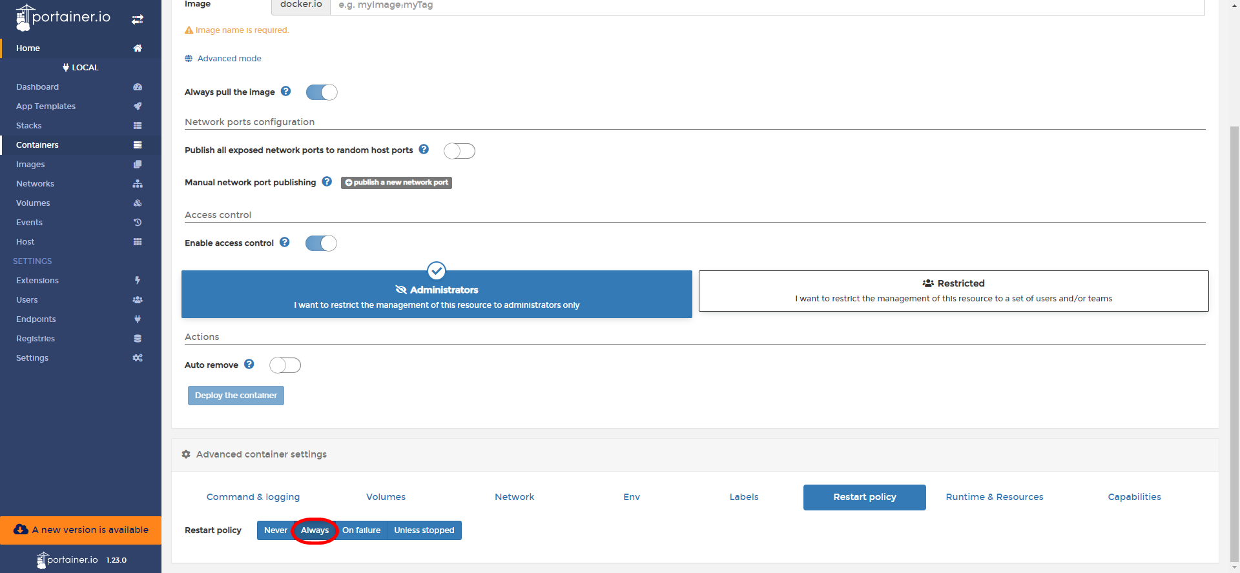This screenshot has height=573, width=1240.
Task: Click the globe icon next to Advanced mode
Action: click(189, 58)
